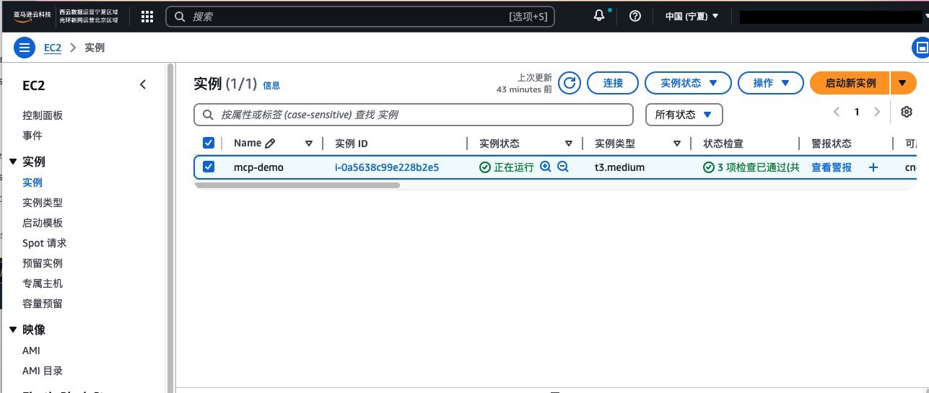Open the arrow next to 启动新实例
This screenshot has width=929, height=393.
coord(902,83)
